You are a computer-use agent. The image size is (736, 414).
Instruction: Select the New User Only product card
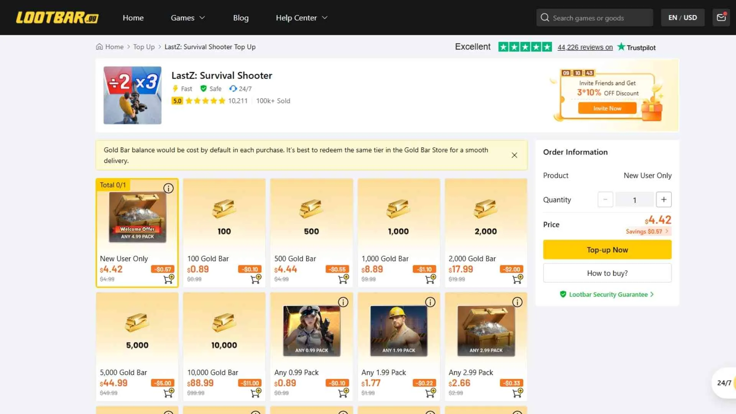click(x=137, y=233)
